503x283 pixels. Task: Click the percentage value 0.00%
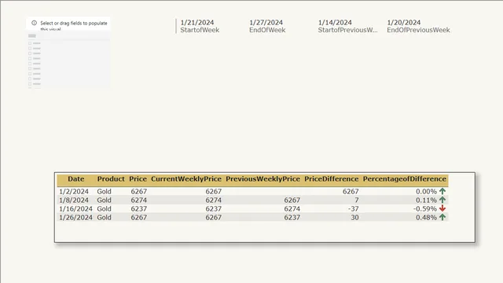click(x=426, y=192)
